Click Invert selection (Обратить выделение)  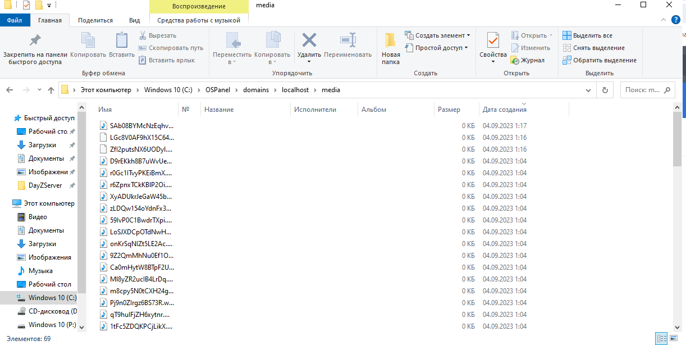(x=600, y=60)
